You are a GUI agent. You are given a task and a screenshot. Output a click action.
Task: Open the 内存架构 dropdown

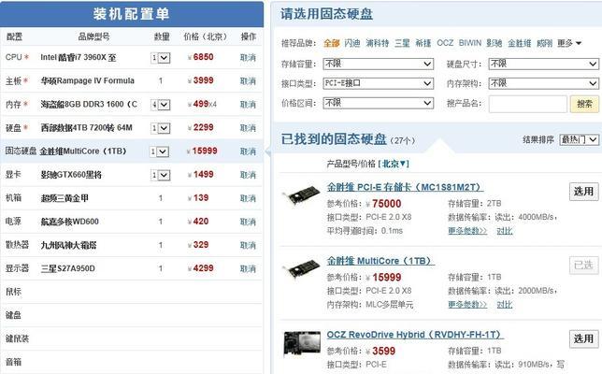click(544, 83)
